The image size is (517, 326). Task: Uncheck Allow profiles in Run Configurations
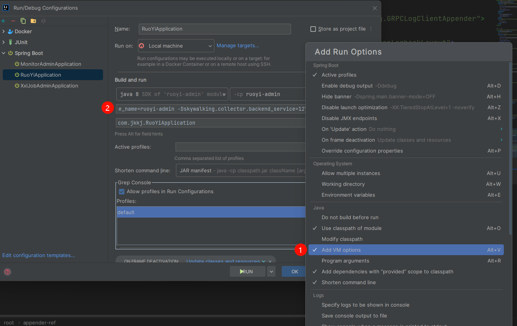[x=122, y=192]
